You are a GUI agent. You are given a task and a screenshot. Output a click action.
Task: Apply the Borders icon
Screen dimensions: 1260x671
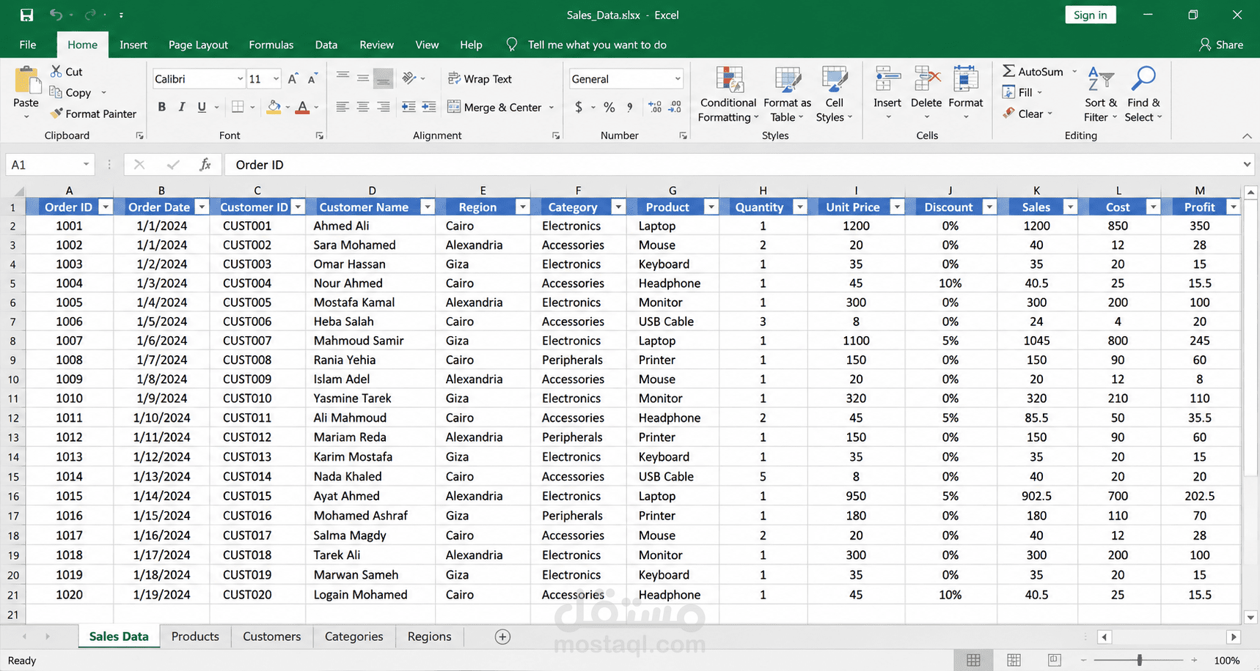238,107
